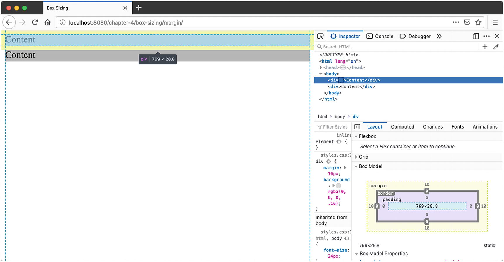Expand the Grid section
This screenshot has width=504, height=262.
coord(356,157)
